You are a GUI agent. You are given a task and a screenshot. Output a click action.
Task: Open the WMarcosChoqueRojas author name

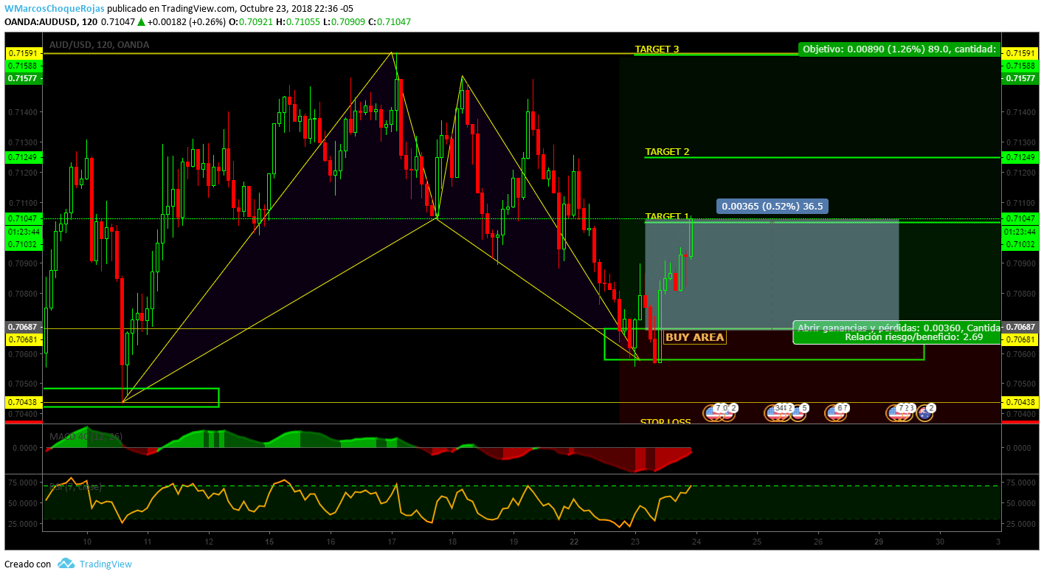click(53, 9)
